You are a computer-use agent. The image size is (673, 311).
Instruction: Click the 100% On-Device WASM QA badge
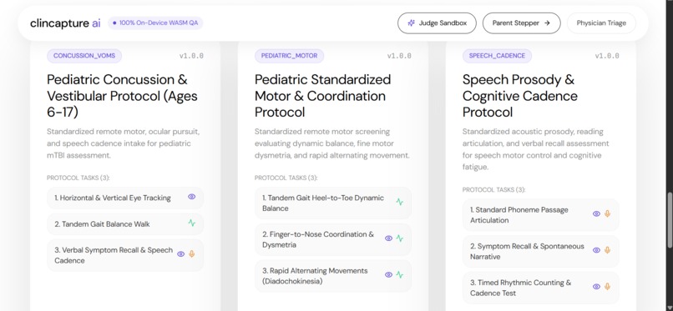pos(155,23)
